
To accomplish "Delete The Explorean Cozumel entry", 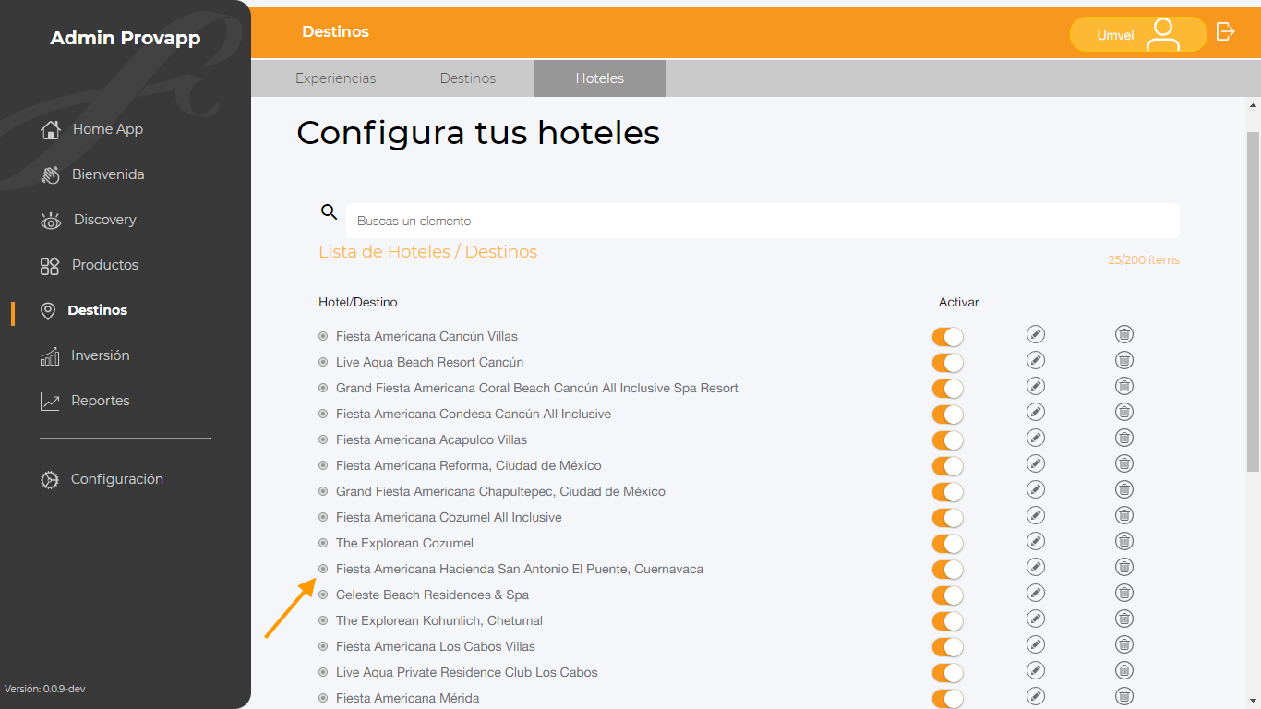I will (x=1124, y=541).
